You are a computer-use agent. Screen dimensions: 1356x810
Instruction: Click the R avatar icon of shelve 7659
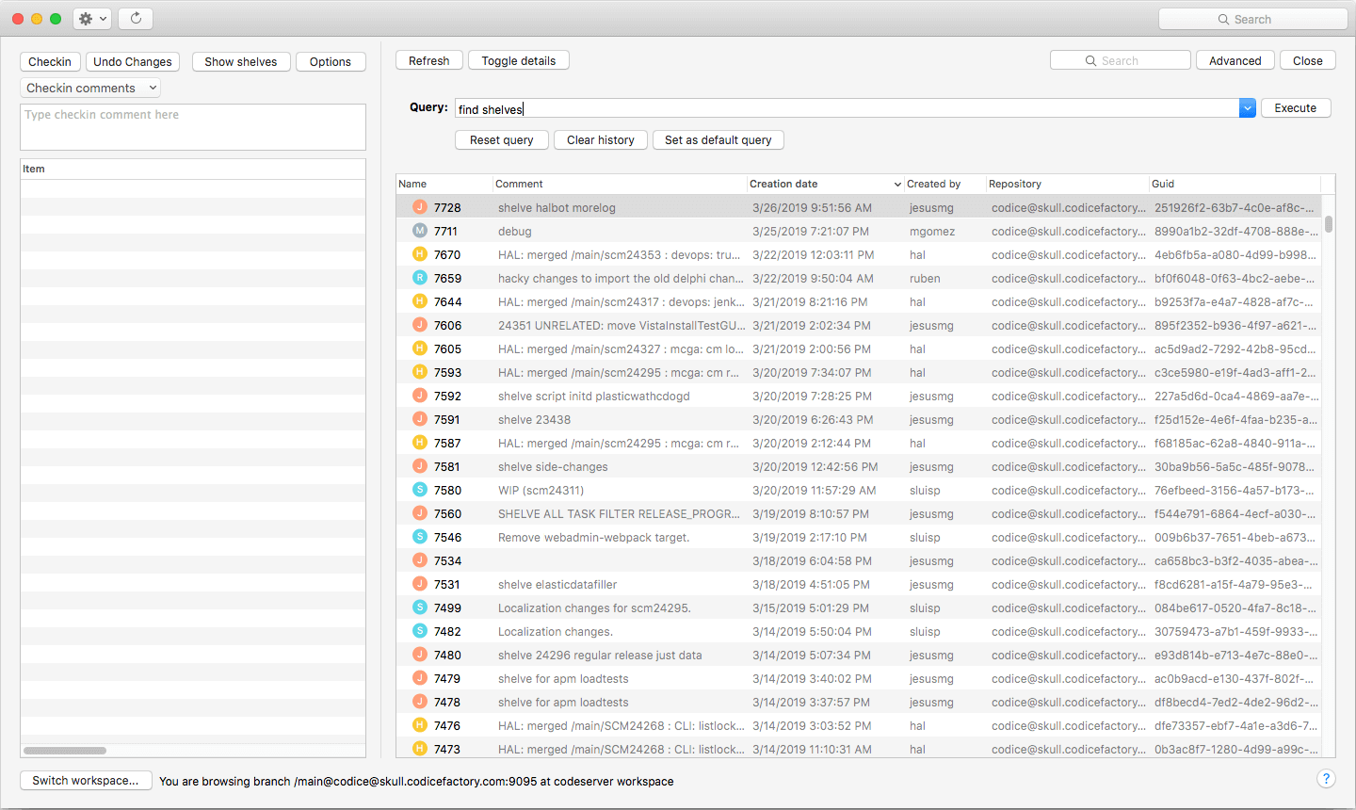pos(420,278)
